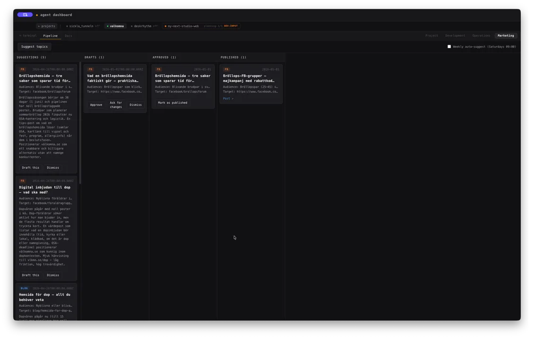Click BLOG badge on Hemsida för dop card
Screen dimensions: 534x338
[24, 288]
